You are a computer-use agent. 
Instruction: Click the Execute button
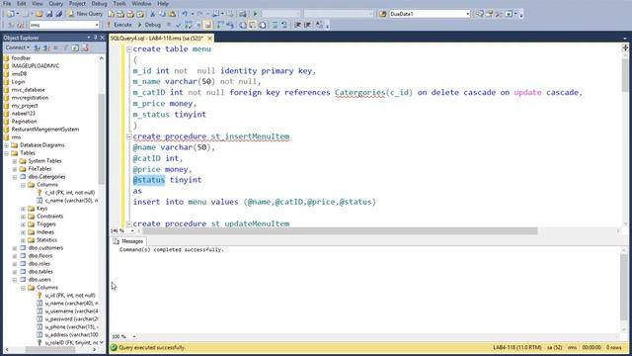point(119,25)
